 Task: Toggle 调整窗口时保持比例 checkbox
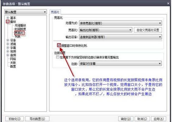point(59,45)
